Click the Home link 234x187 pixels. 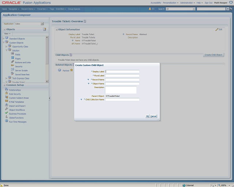[x=4, y=9]
